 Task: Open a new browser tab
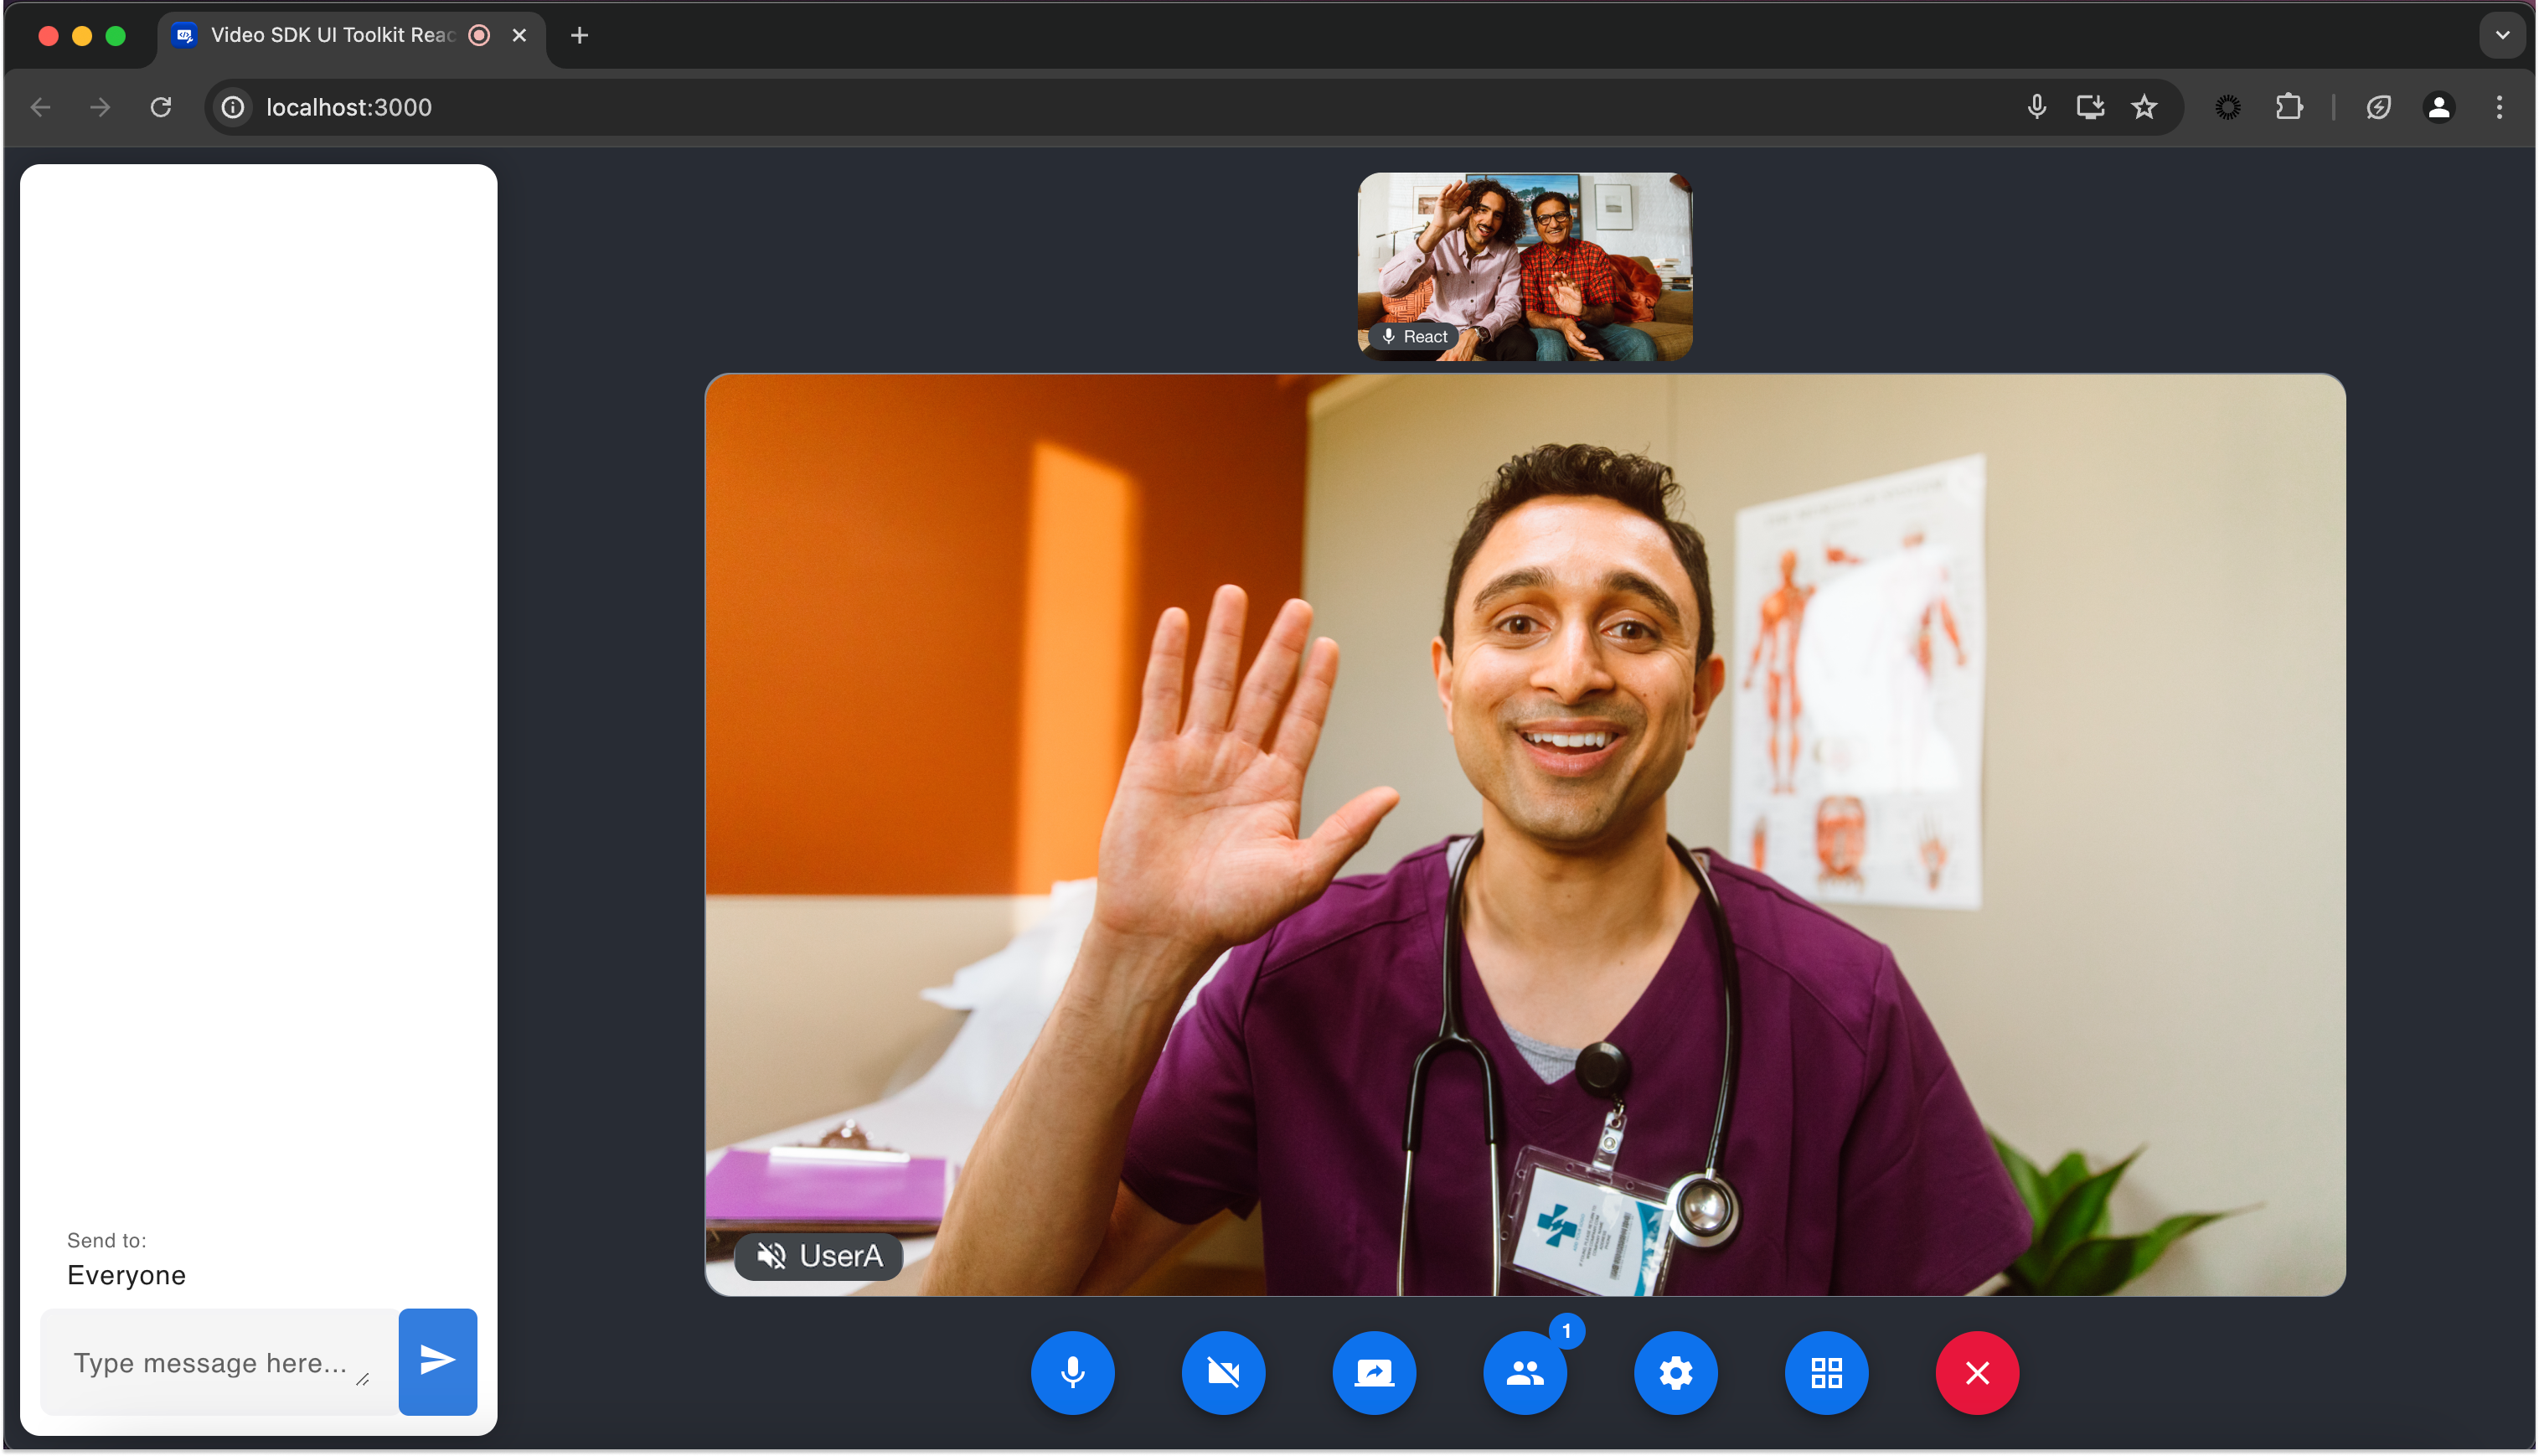click(x=580, y=35)
